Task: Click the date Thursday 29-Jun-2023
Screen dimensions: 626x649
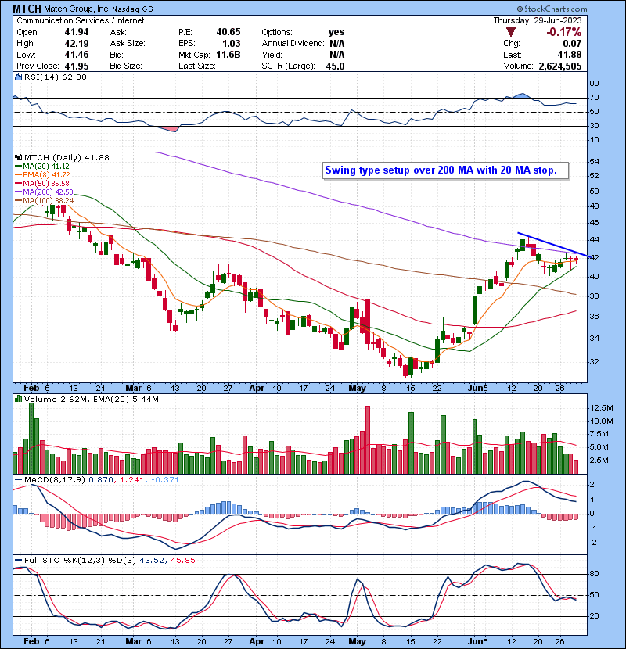Action: click(538, 20)
